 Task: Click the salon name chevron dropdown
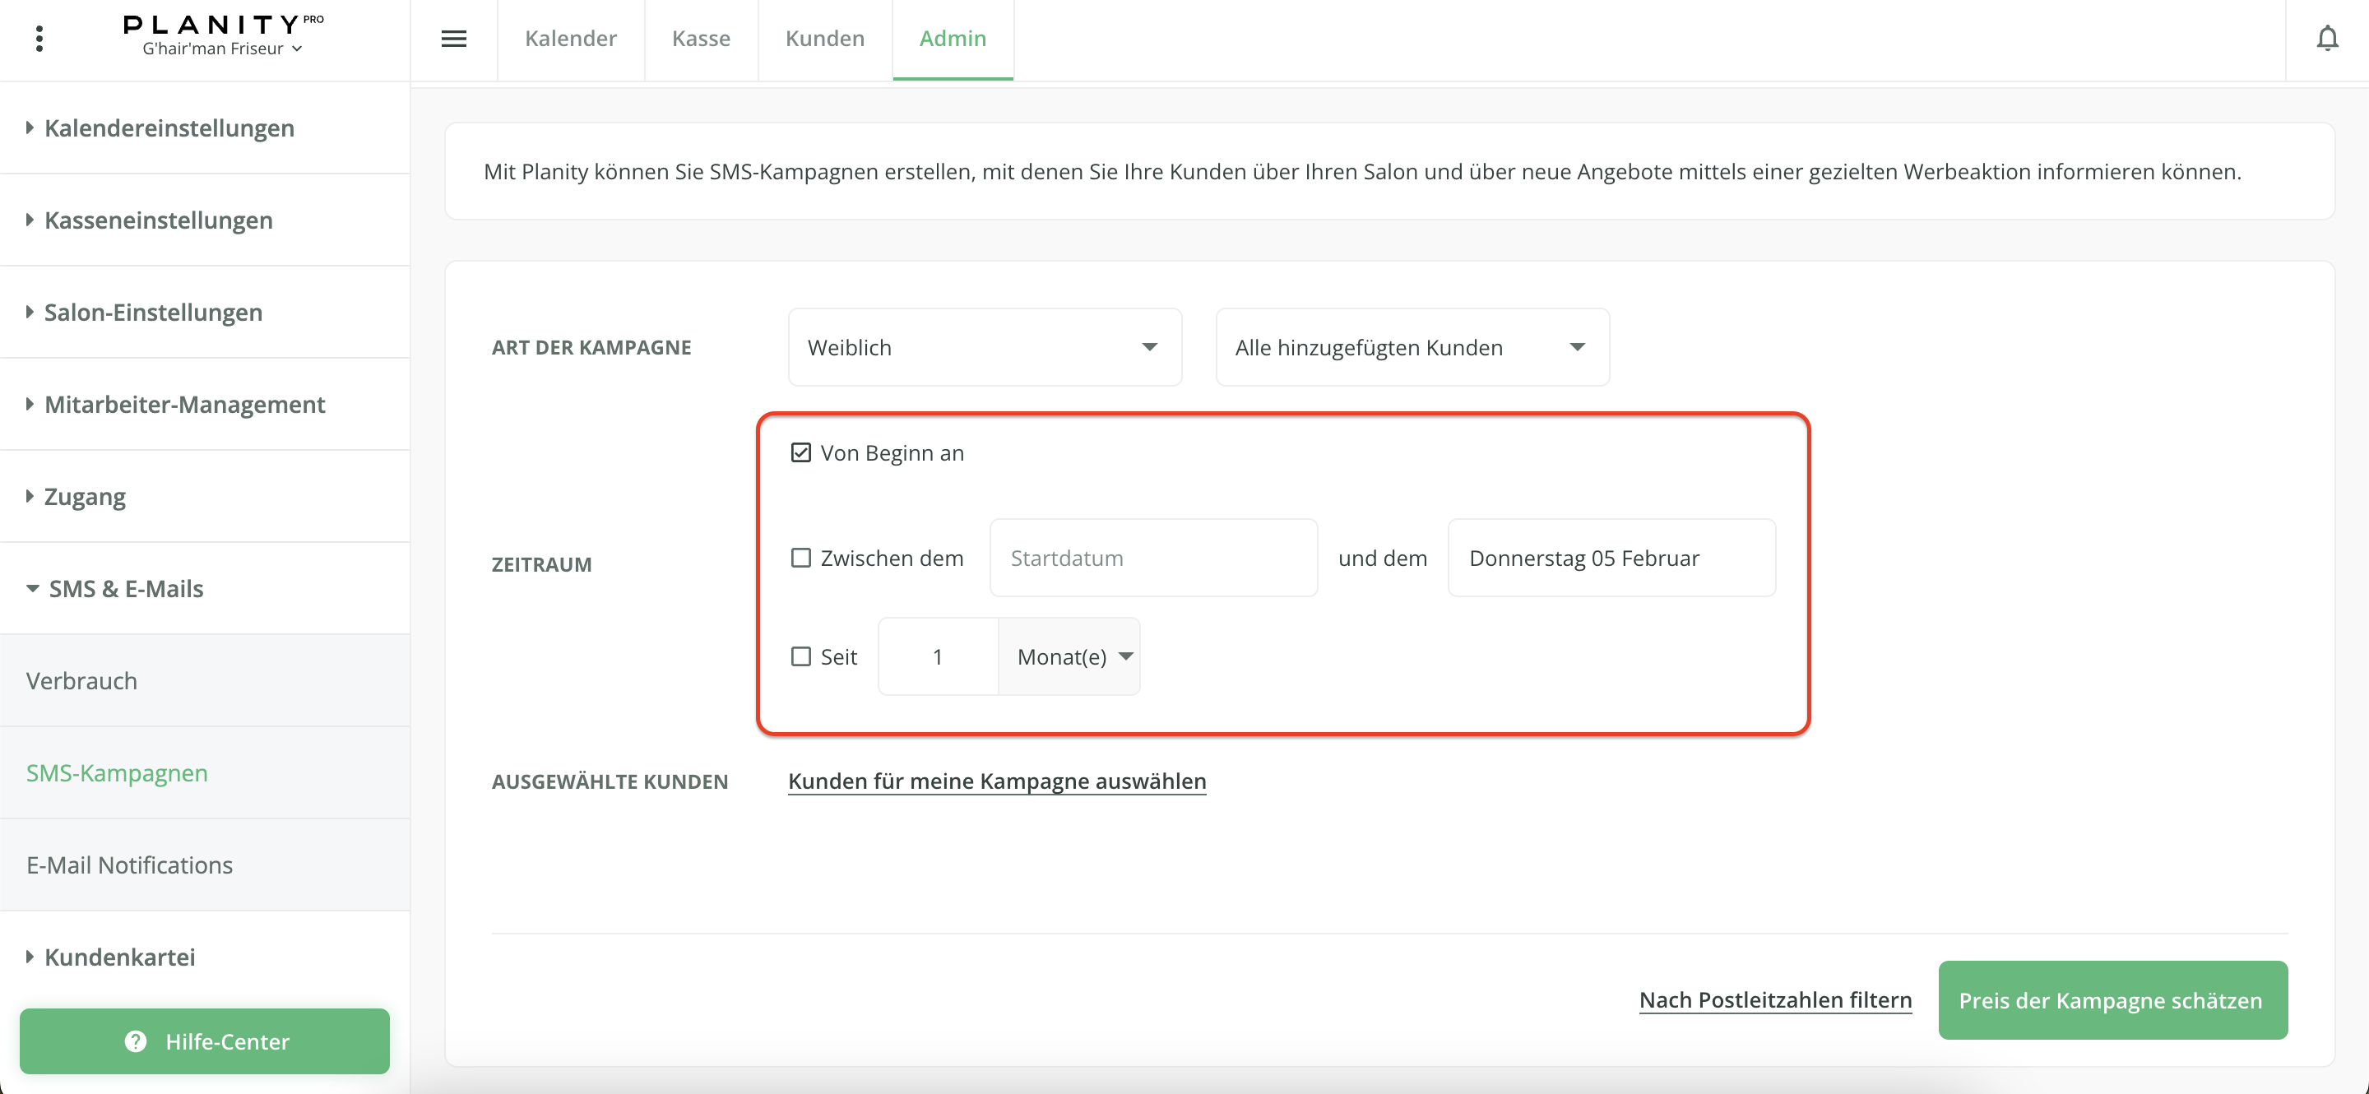[296, 49]
